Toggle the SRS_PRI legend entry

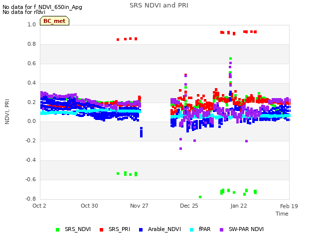pos(115,229)
